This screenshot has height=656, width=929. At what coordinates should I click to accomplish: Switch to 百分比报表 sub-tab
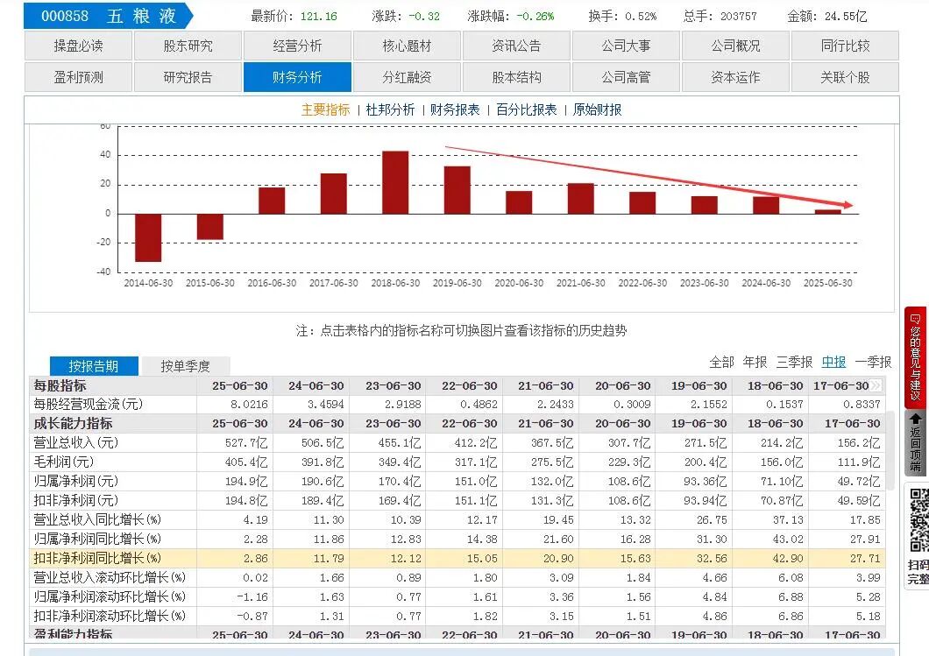coord(527,109)
